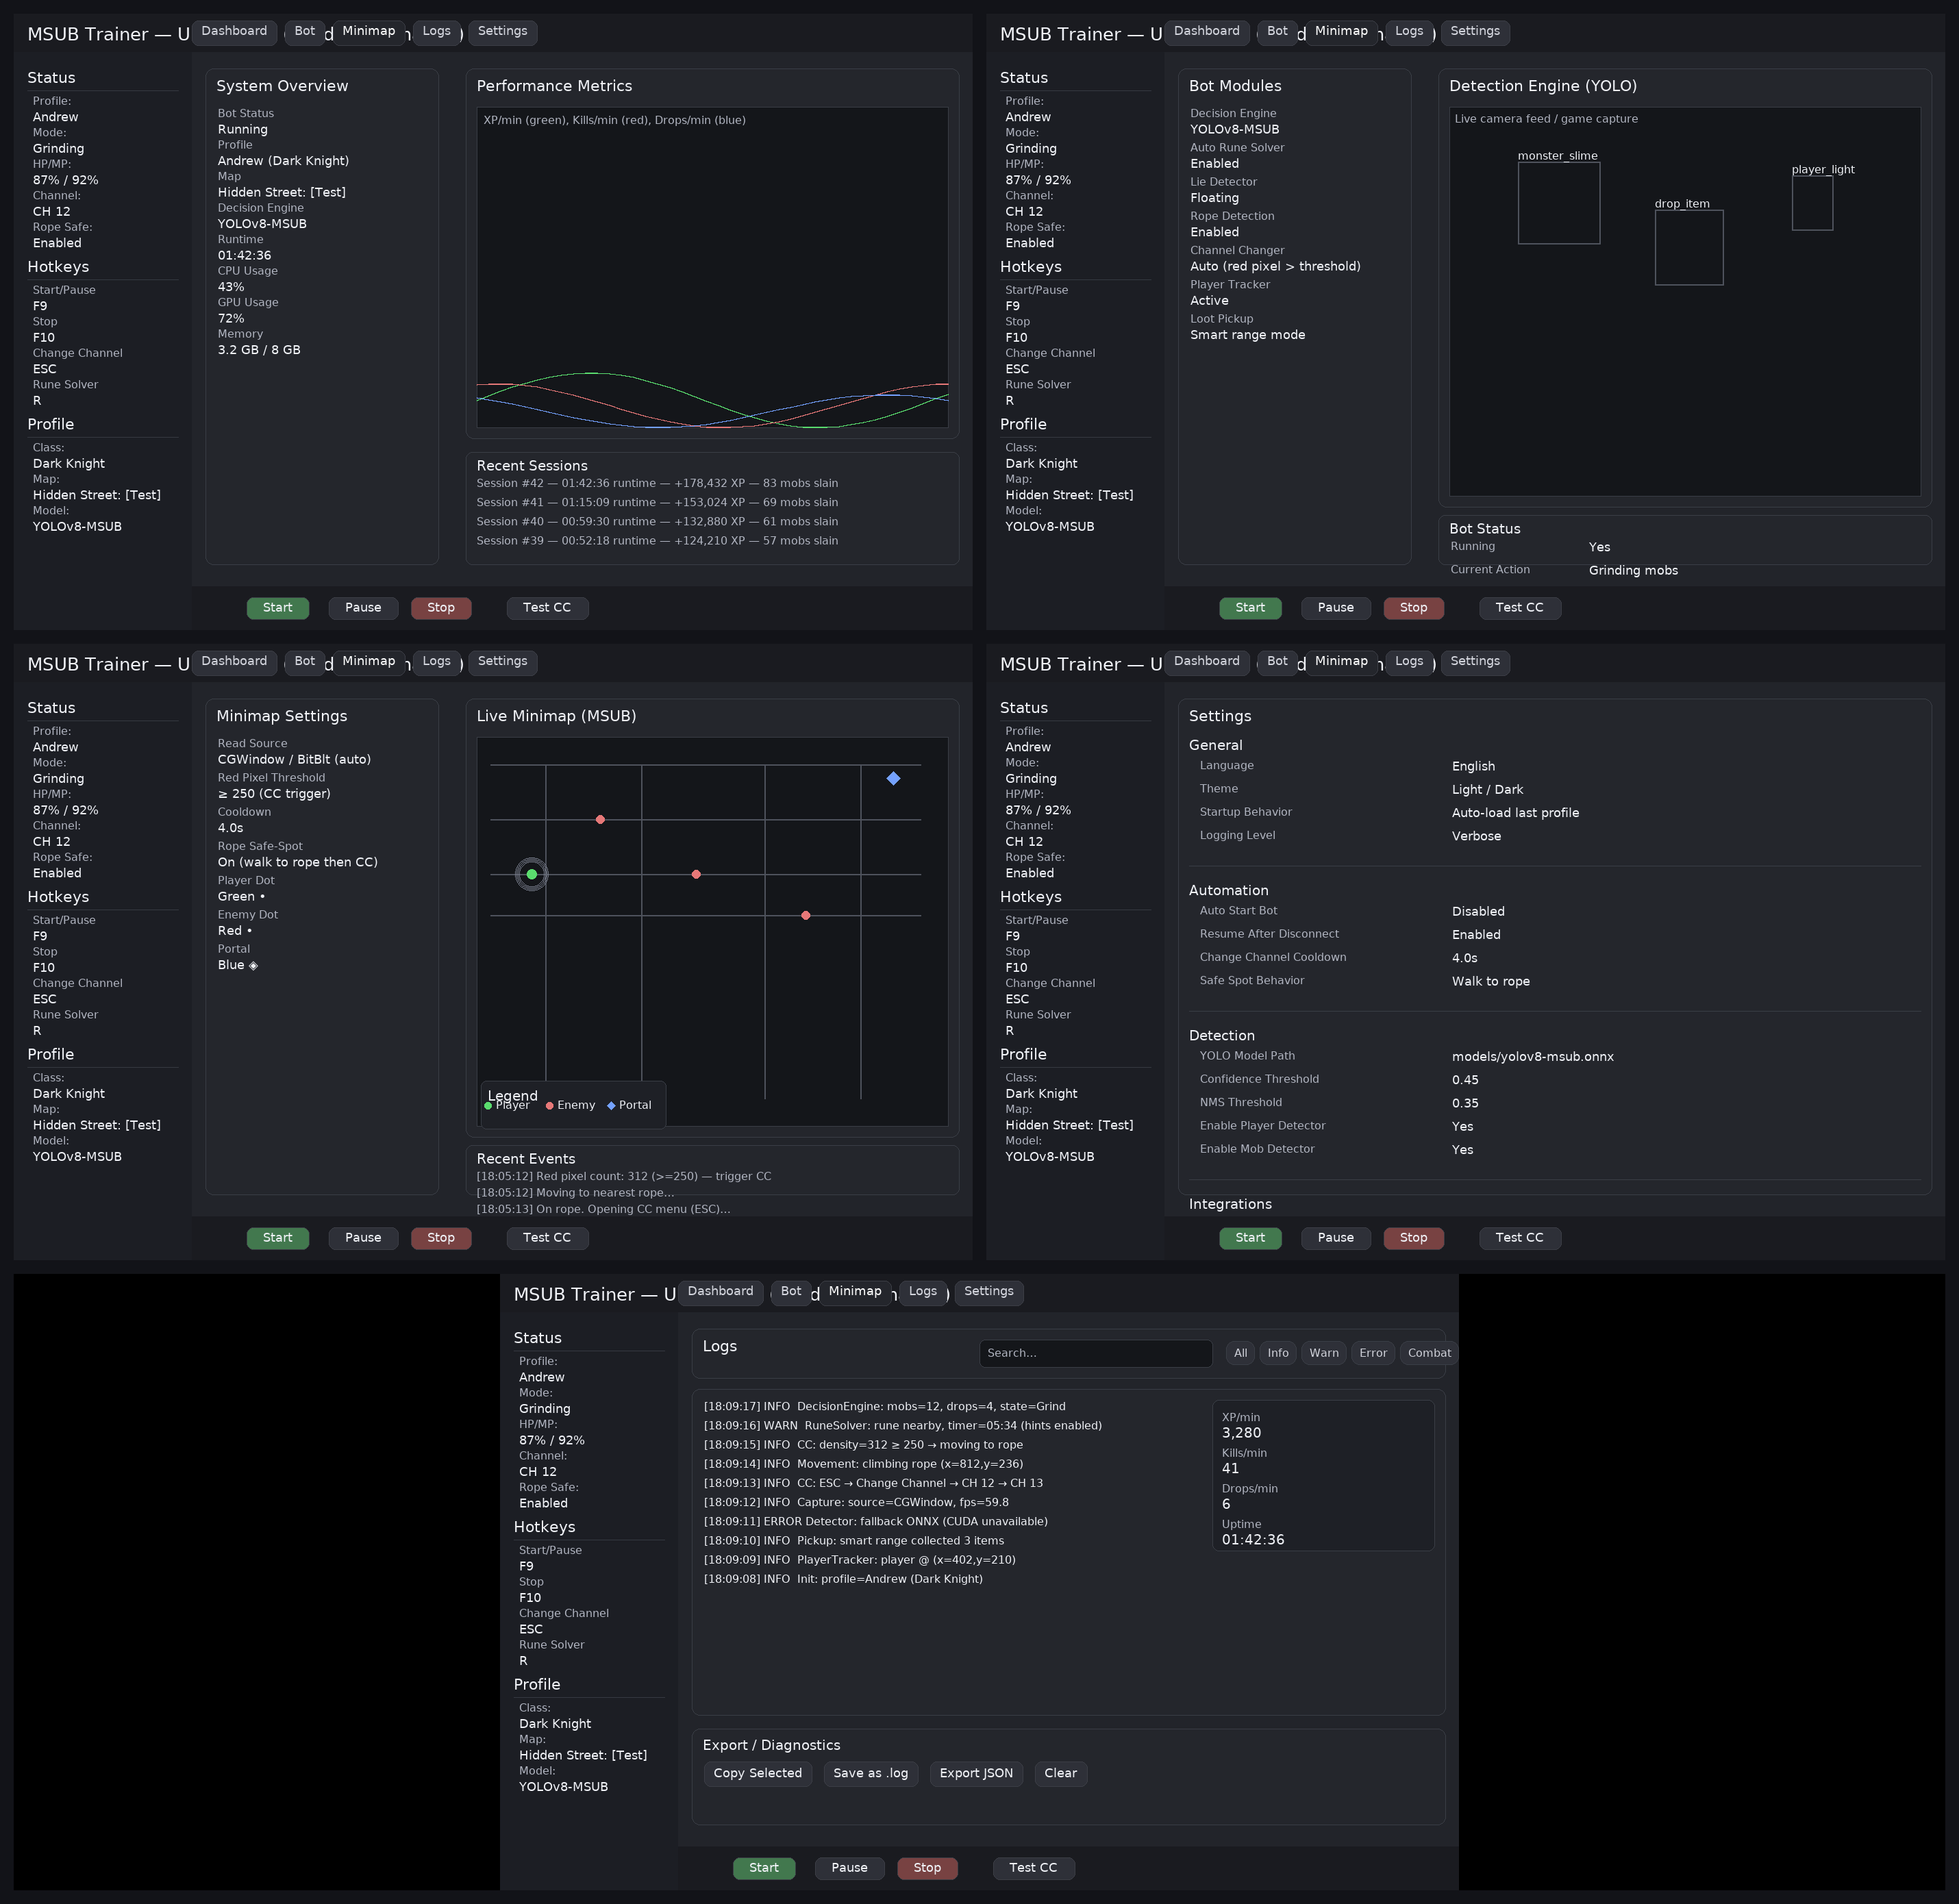Filter logs by Warn level
The image size is (1959, 1904).
pos(1324,1352)
